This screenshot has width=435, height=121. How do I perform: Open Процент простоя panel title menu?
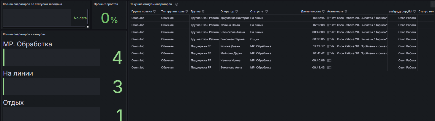[x=106, y=4]
